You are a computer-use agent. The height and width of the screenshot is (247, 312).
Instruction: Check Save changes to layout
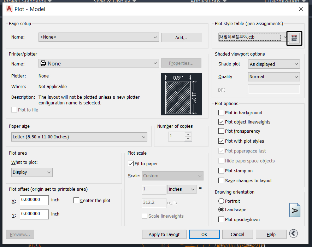(x=221, y=180)
